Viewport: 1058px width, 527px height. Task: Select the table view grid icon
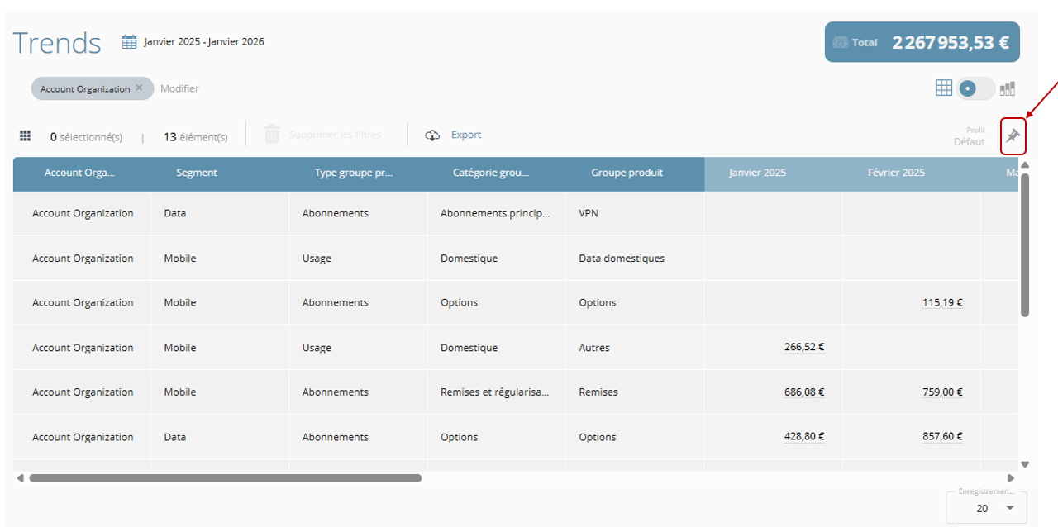tap(944, 88)
